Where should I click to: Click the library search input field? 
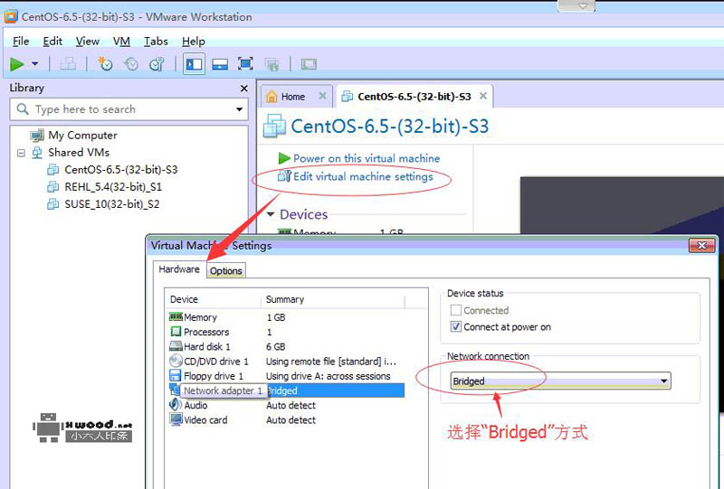click(127, 109)
